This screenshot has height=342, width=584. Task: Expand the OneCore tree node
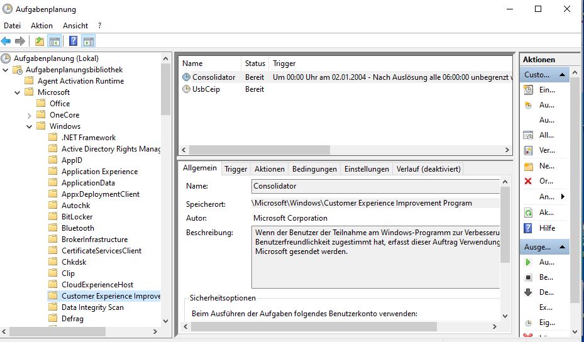29,116
